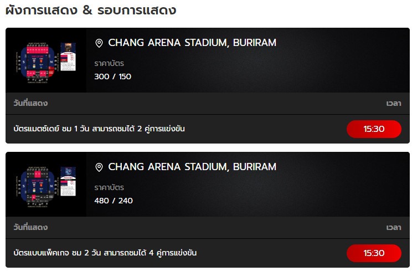Click the เวลา column header in the second card
Screen dimensions: 412x271
[394, 227]
